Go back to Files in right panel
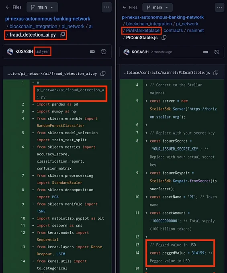This screenshot has width=227, height=273. 130,7
